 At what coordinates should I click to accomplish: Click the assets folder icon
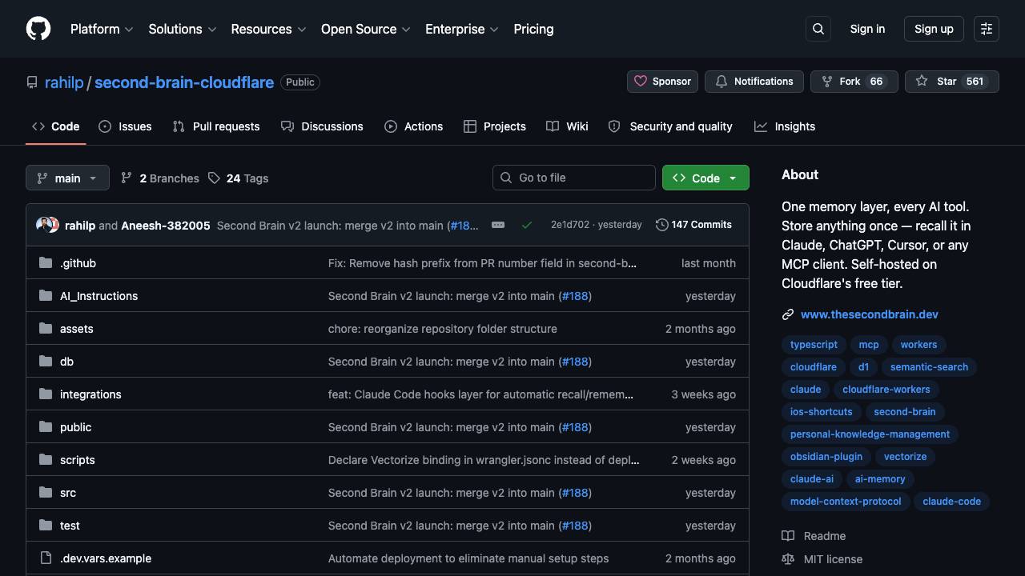tap(46, 329)
